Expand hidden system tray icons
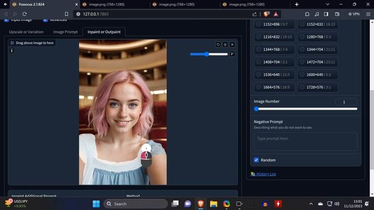Screen dimensions: 374x210 (x=311, y=204)
